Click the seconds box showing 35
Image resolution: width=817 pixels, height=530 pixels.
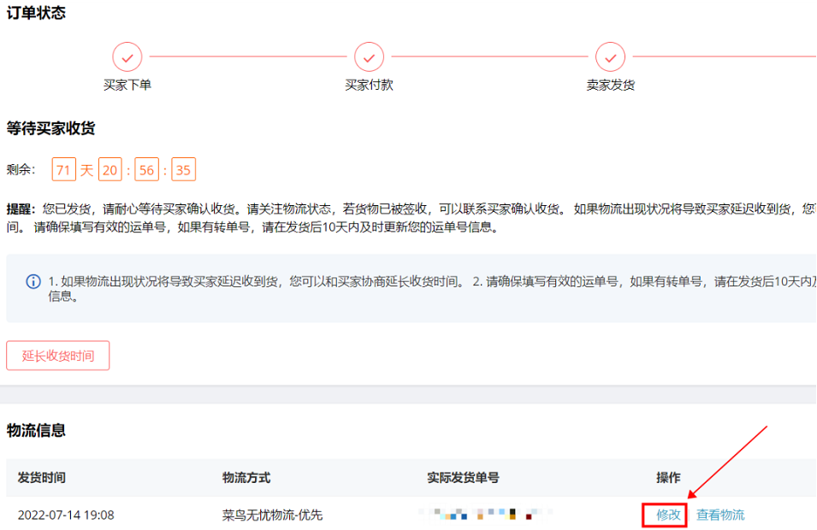[x=183, y=170]
